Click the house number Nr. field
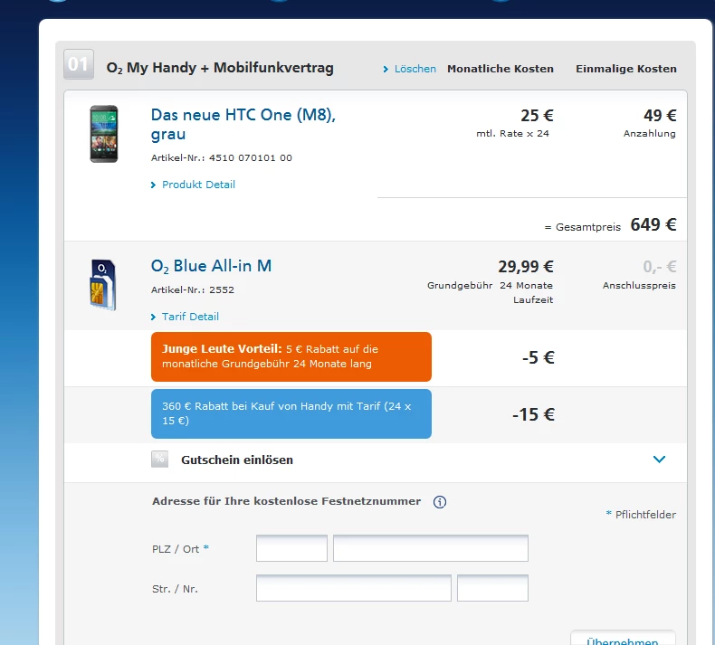This screenshot has height=645, width=715. pos(492,588)
